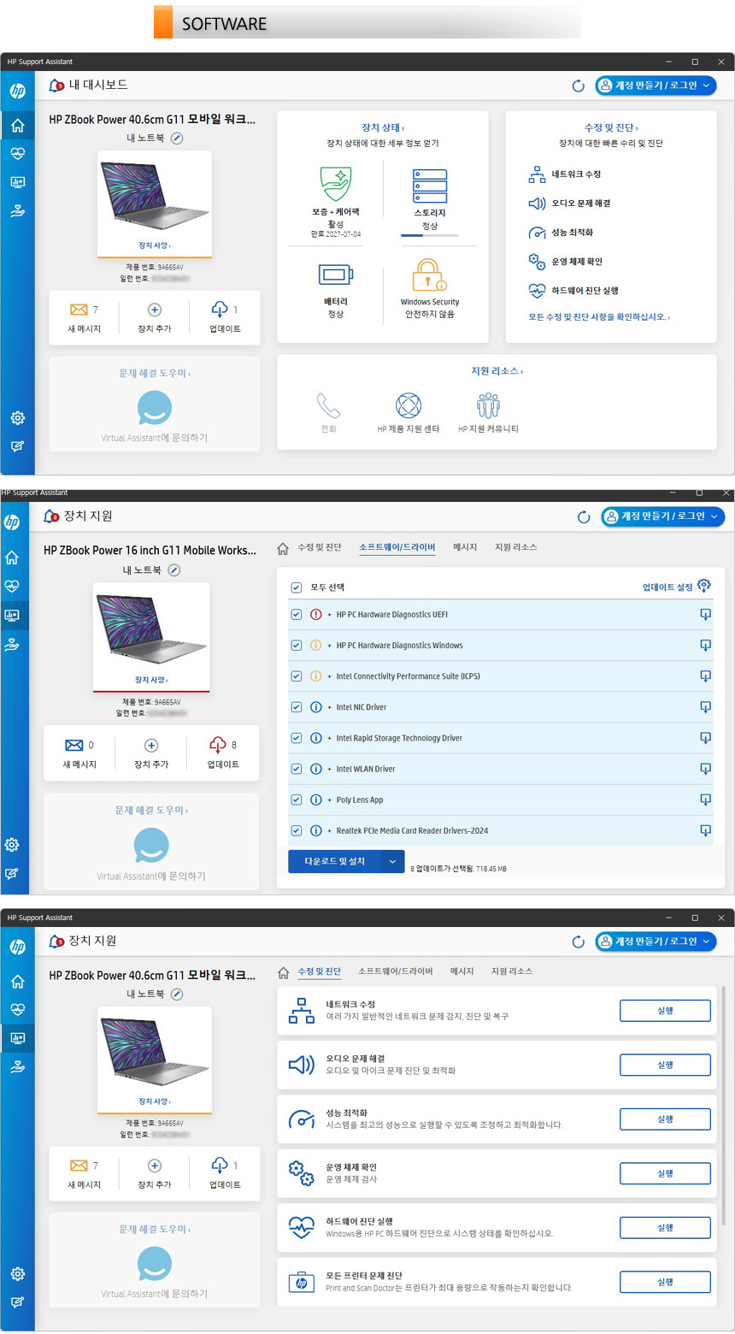The width and height of the screenshot is (735, 1334).
Task: Click 스토리지 usage bar on dashboard
Action: pos(429,235)
